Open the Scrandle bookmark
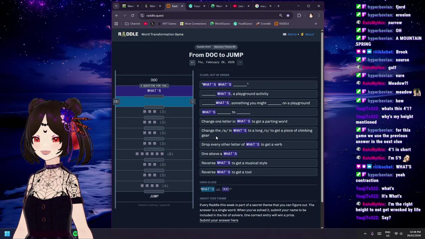The width and height of the screenshot is (425, 239). point(263,24)
